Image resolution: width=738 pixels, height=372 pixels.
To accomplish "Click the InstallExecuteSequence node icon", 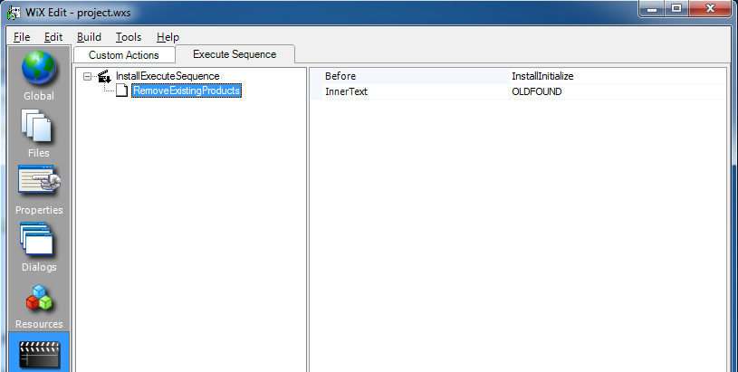I will (104, 77).
